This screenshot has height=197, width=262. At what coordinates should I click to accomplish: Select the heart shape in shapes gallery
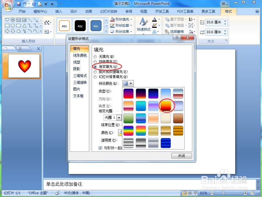pyautogui.click(x=7, y=20)
